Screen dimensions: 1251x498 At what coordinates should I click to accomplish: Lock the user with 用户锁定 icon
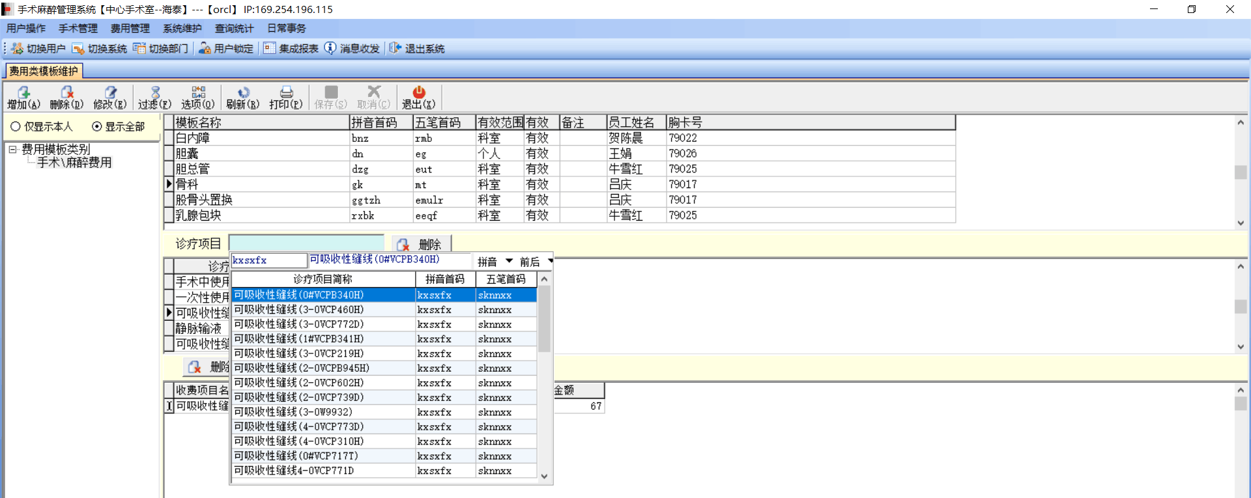205,48
